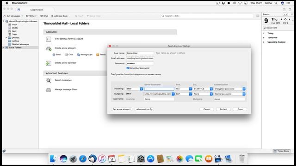This screenshot has width=296, height=166.
Task: Click the Search messages magnifier icon
Action: 49,80
